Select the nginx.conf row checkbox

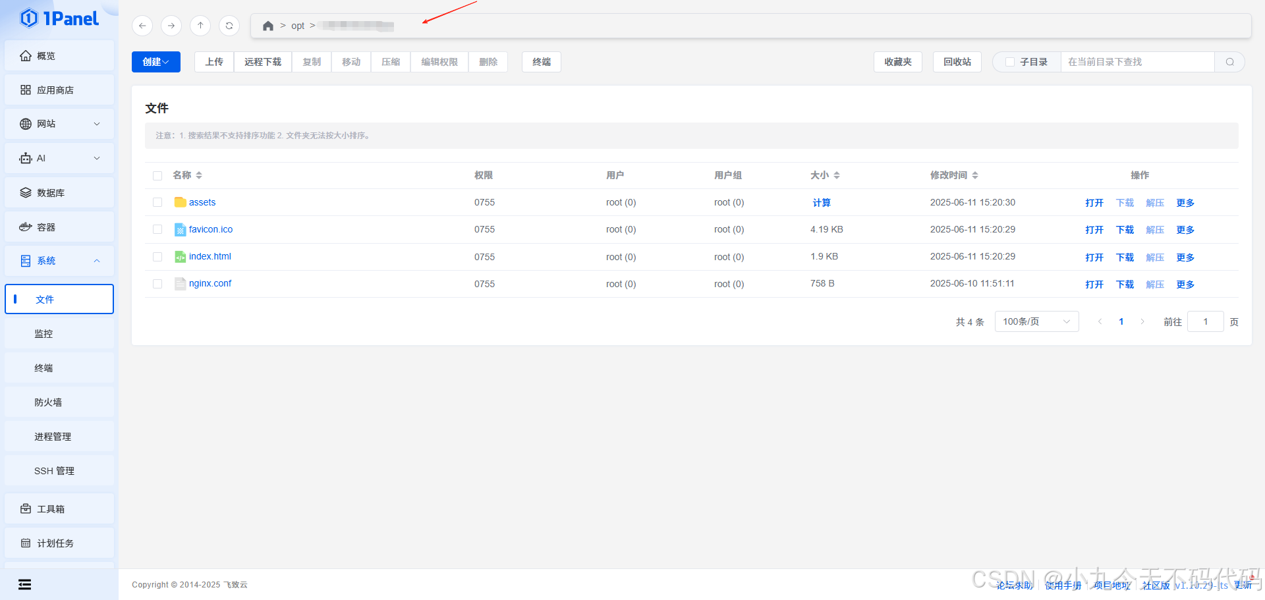pos(157,284)
